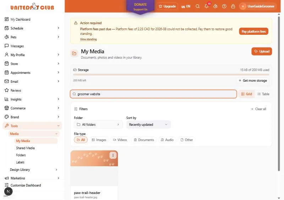Filter file type by Audio

point(167,140)
